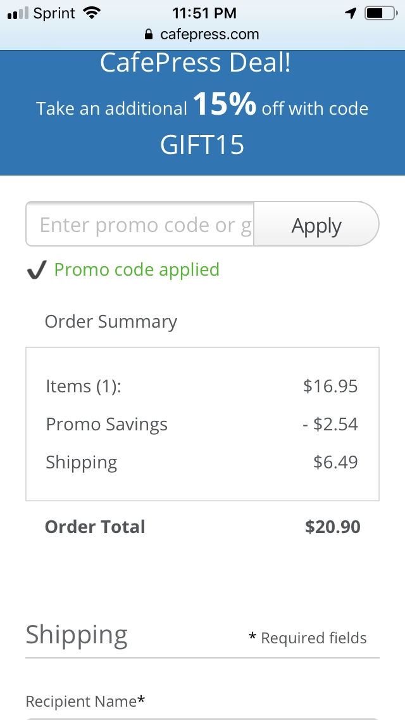Tap the Items (1) row label
Image resolution: width=405 pixels, height=720 pixels.
point(84,386)
